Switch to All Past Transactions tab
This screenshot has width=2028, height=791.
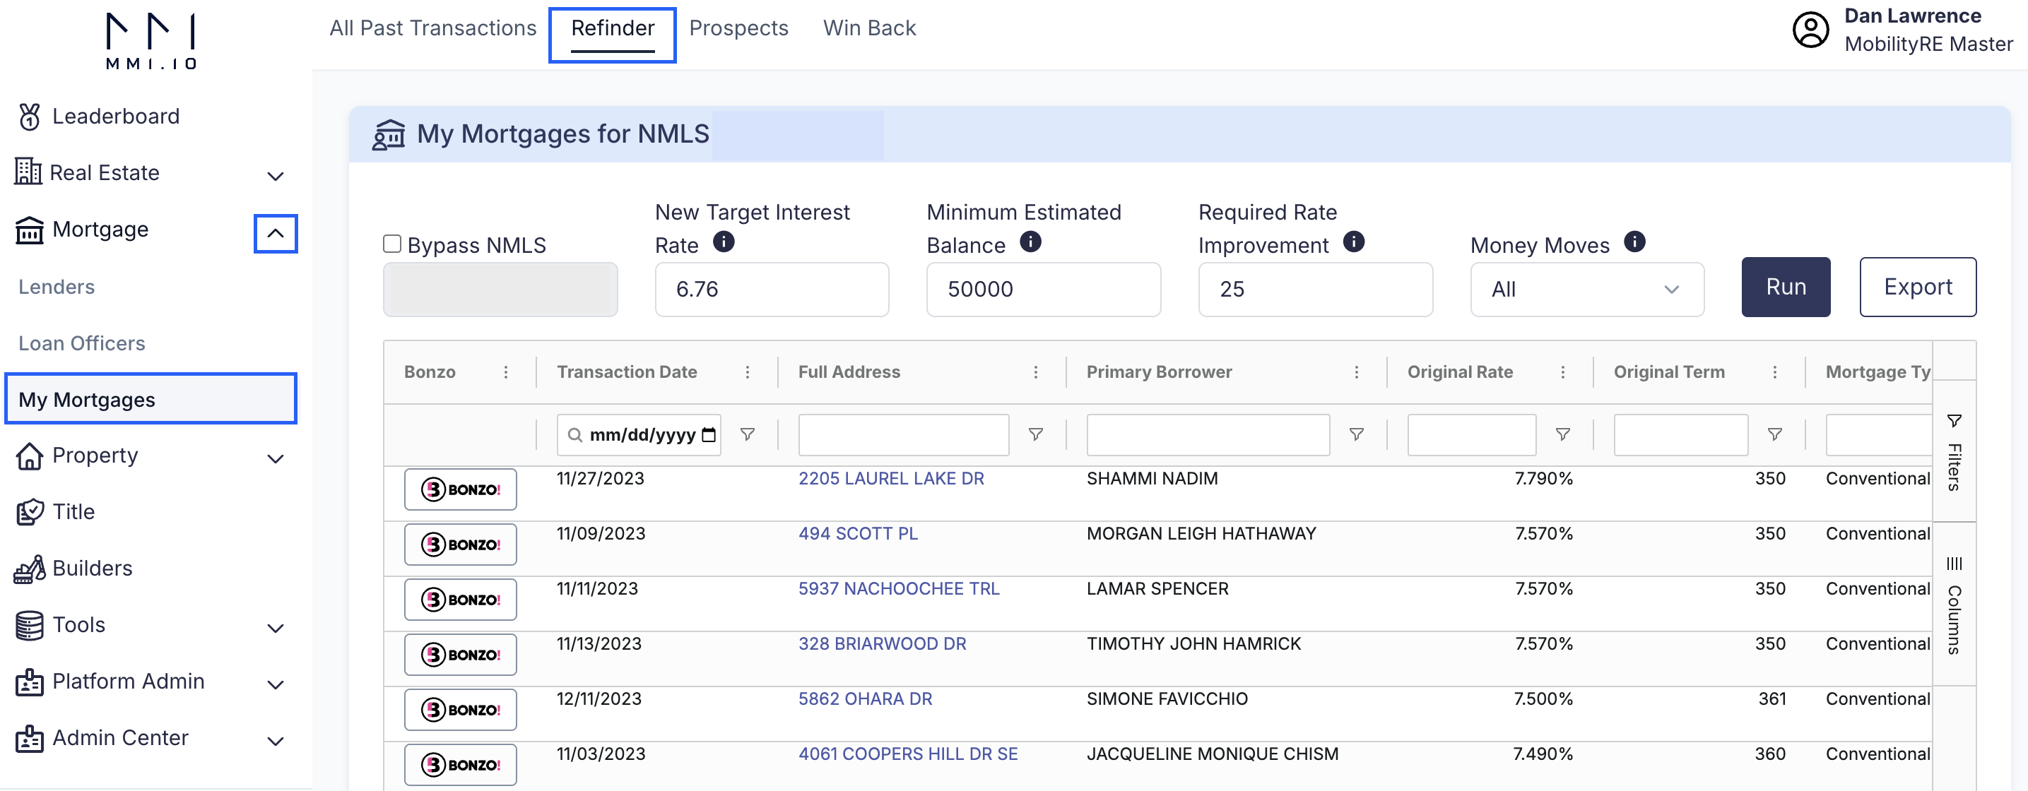[432, 28]
